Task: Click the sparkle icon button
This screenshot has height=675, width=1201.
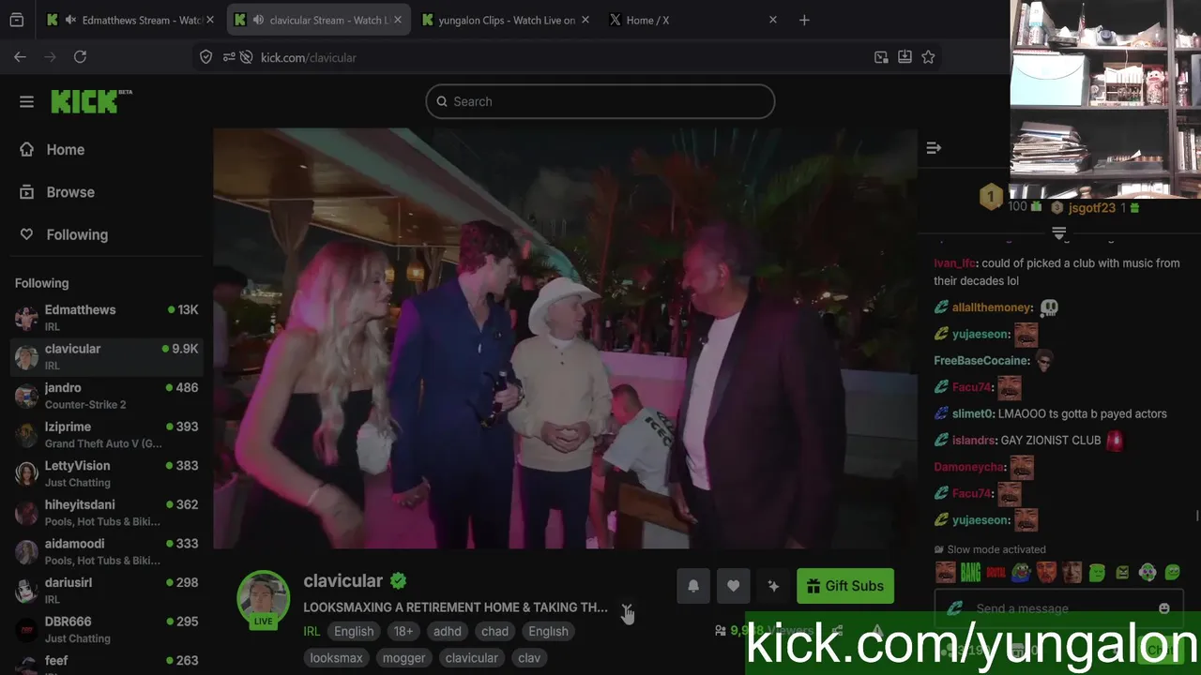Action: (x=773, y=586)
